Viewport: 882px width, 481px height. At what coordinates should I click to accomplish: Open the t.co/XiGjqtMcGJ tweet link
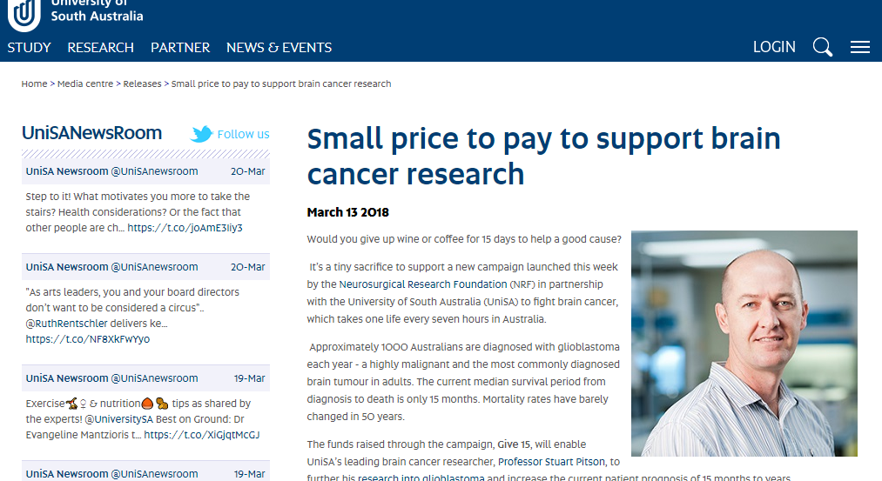click(x=201, y=434)
